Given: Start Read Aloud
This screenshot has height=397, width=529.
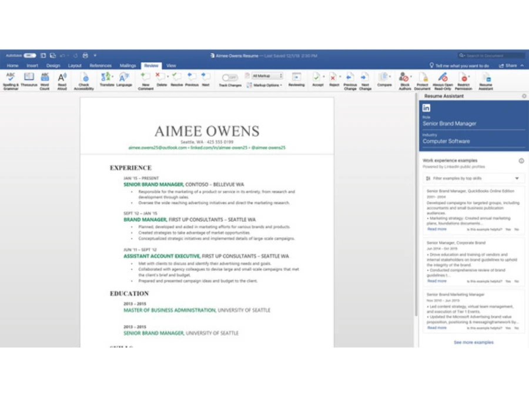Looking at the screenshot, I should (x=62, y=81).
